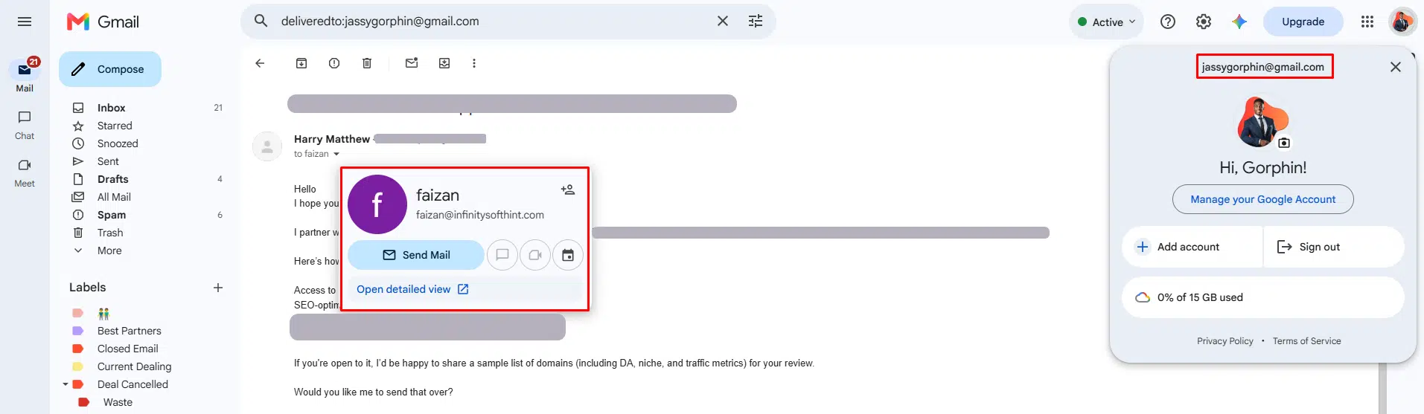Go back to search results arrow
The height and width of the screenshot is (414, 1424).
tap(260, 63)
